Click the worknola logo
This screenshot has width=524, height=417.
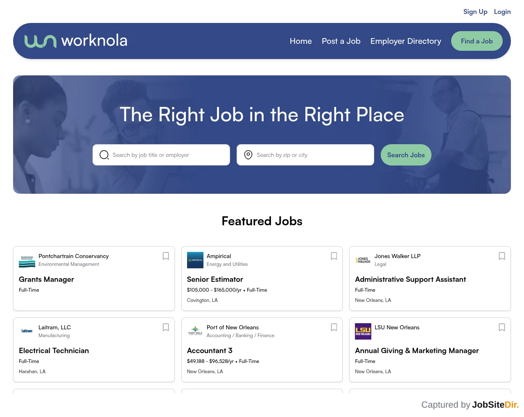(76, 41)
